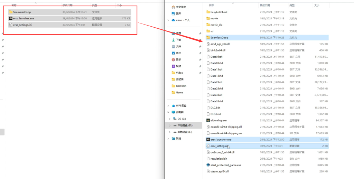
Task: Open 图库 gallery in navigation pane
Action: (x=178, y=13)
